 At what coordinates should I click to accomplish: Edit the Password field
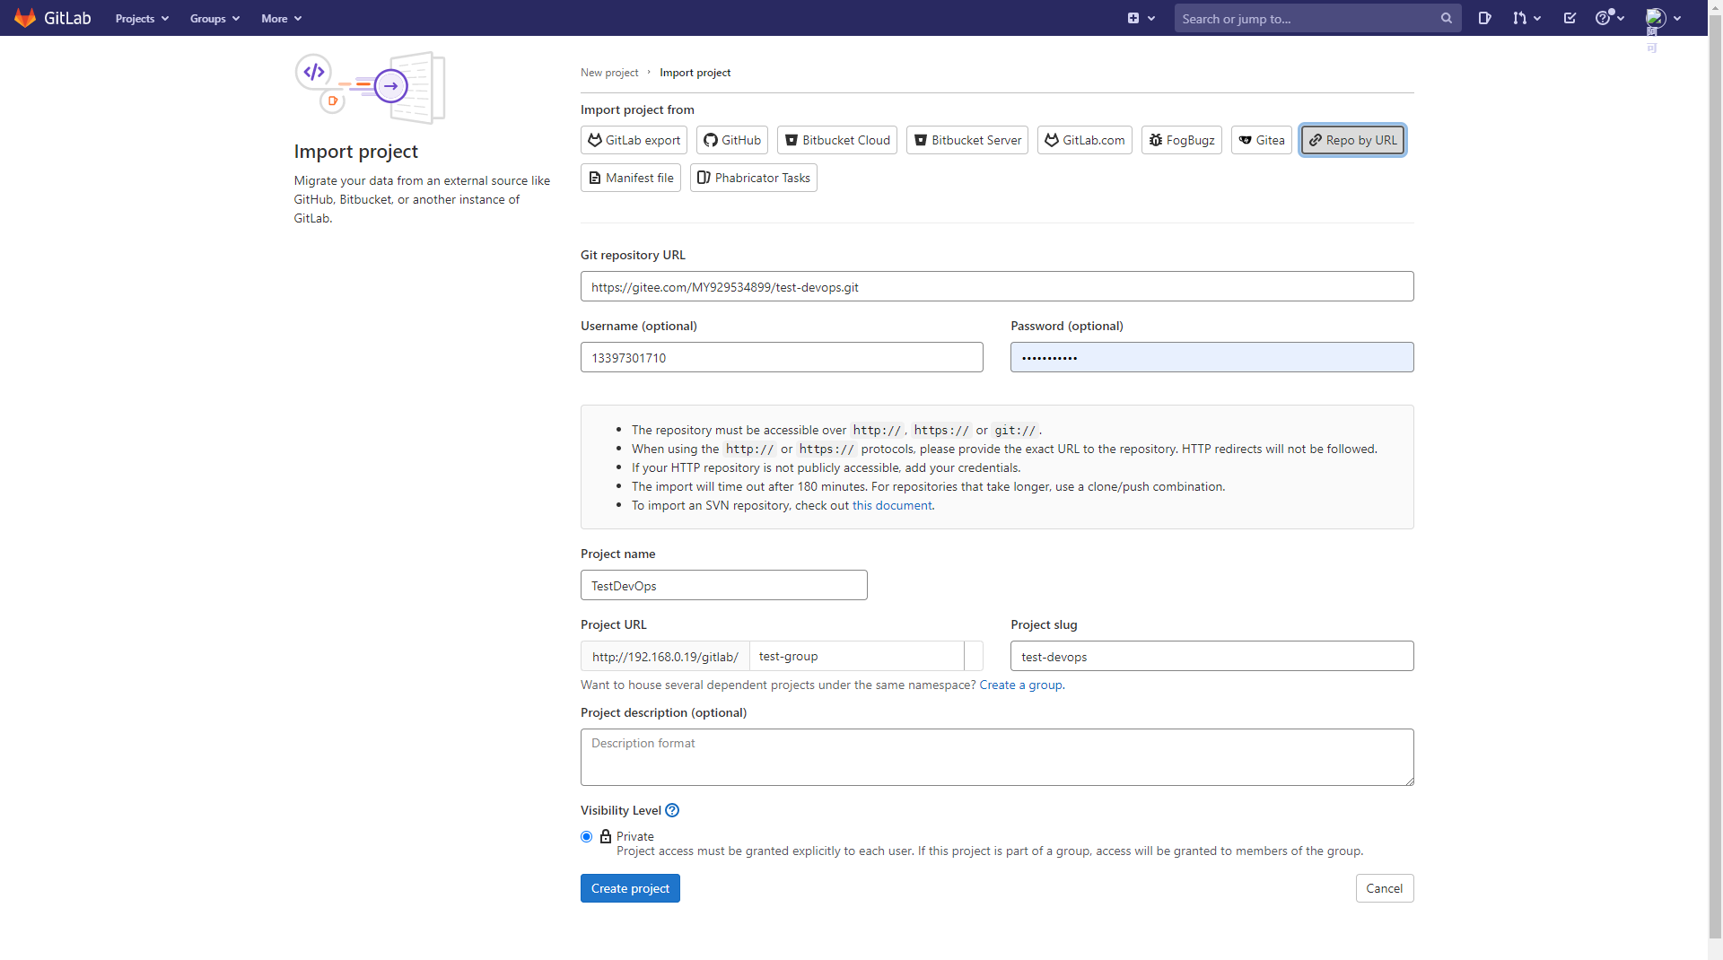tap(1212, 357)
